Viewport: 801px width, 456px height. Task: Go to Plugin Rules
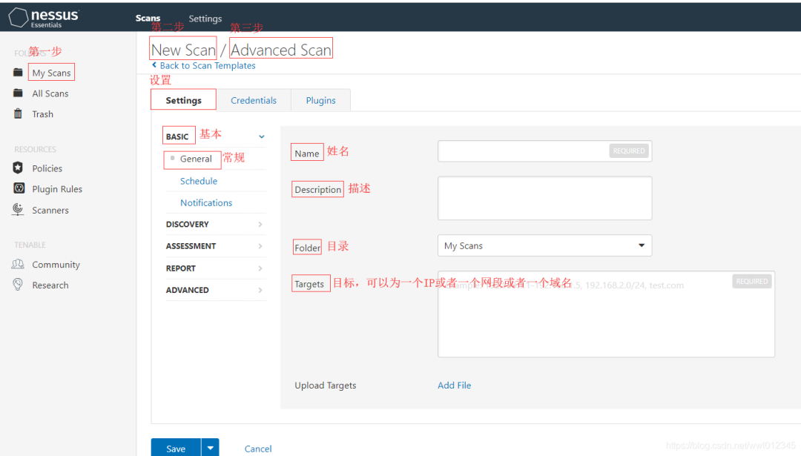tap(57, 189)
